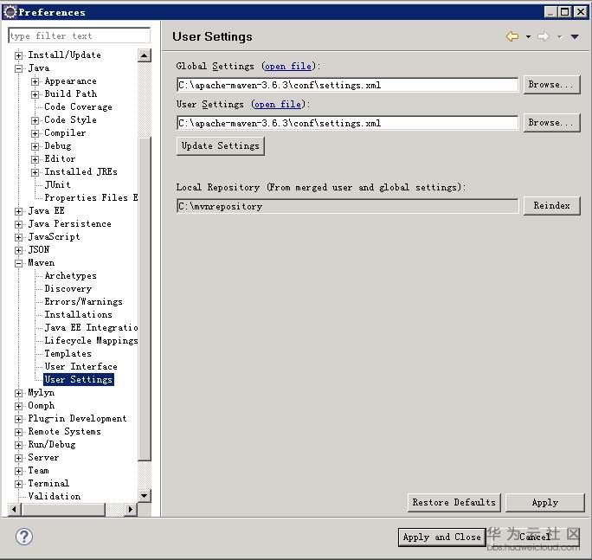Expand the JavaScript node
This screenshot has width=592, height=560.
[x=18, y=237]
